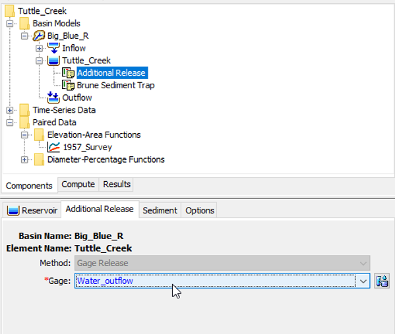
Task: Switch to the Results tab
Action: coord(117,184)
